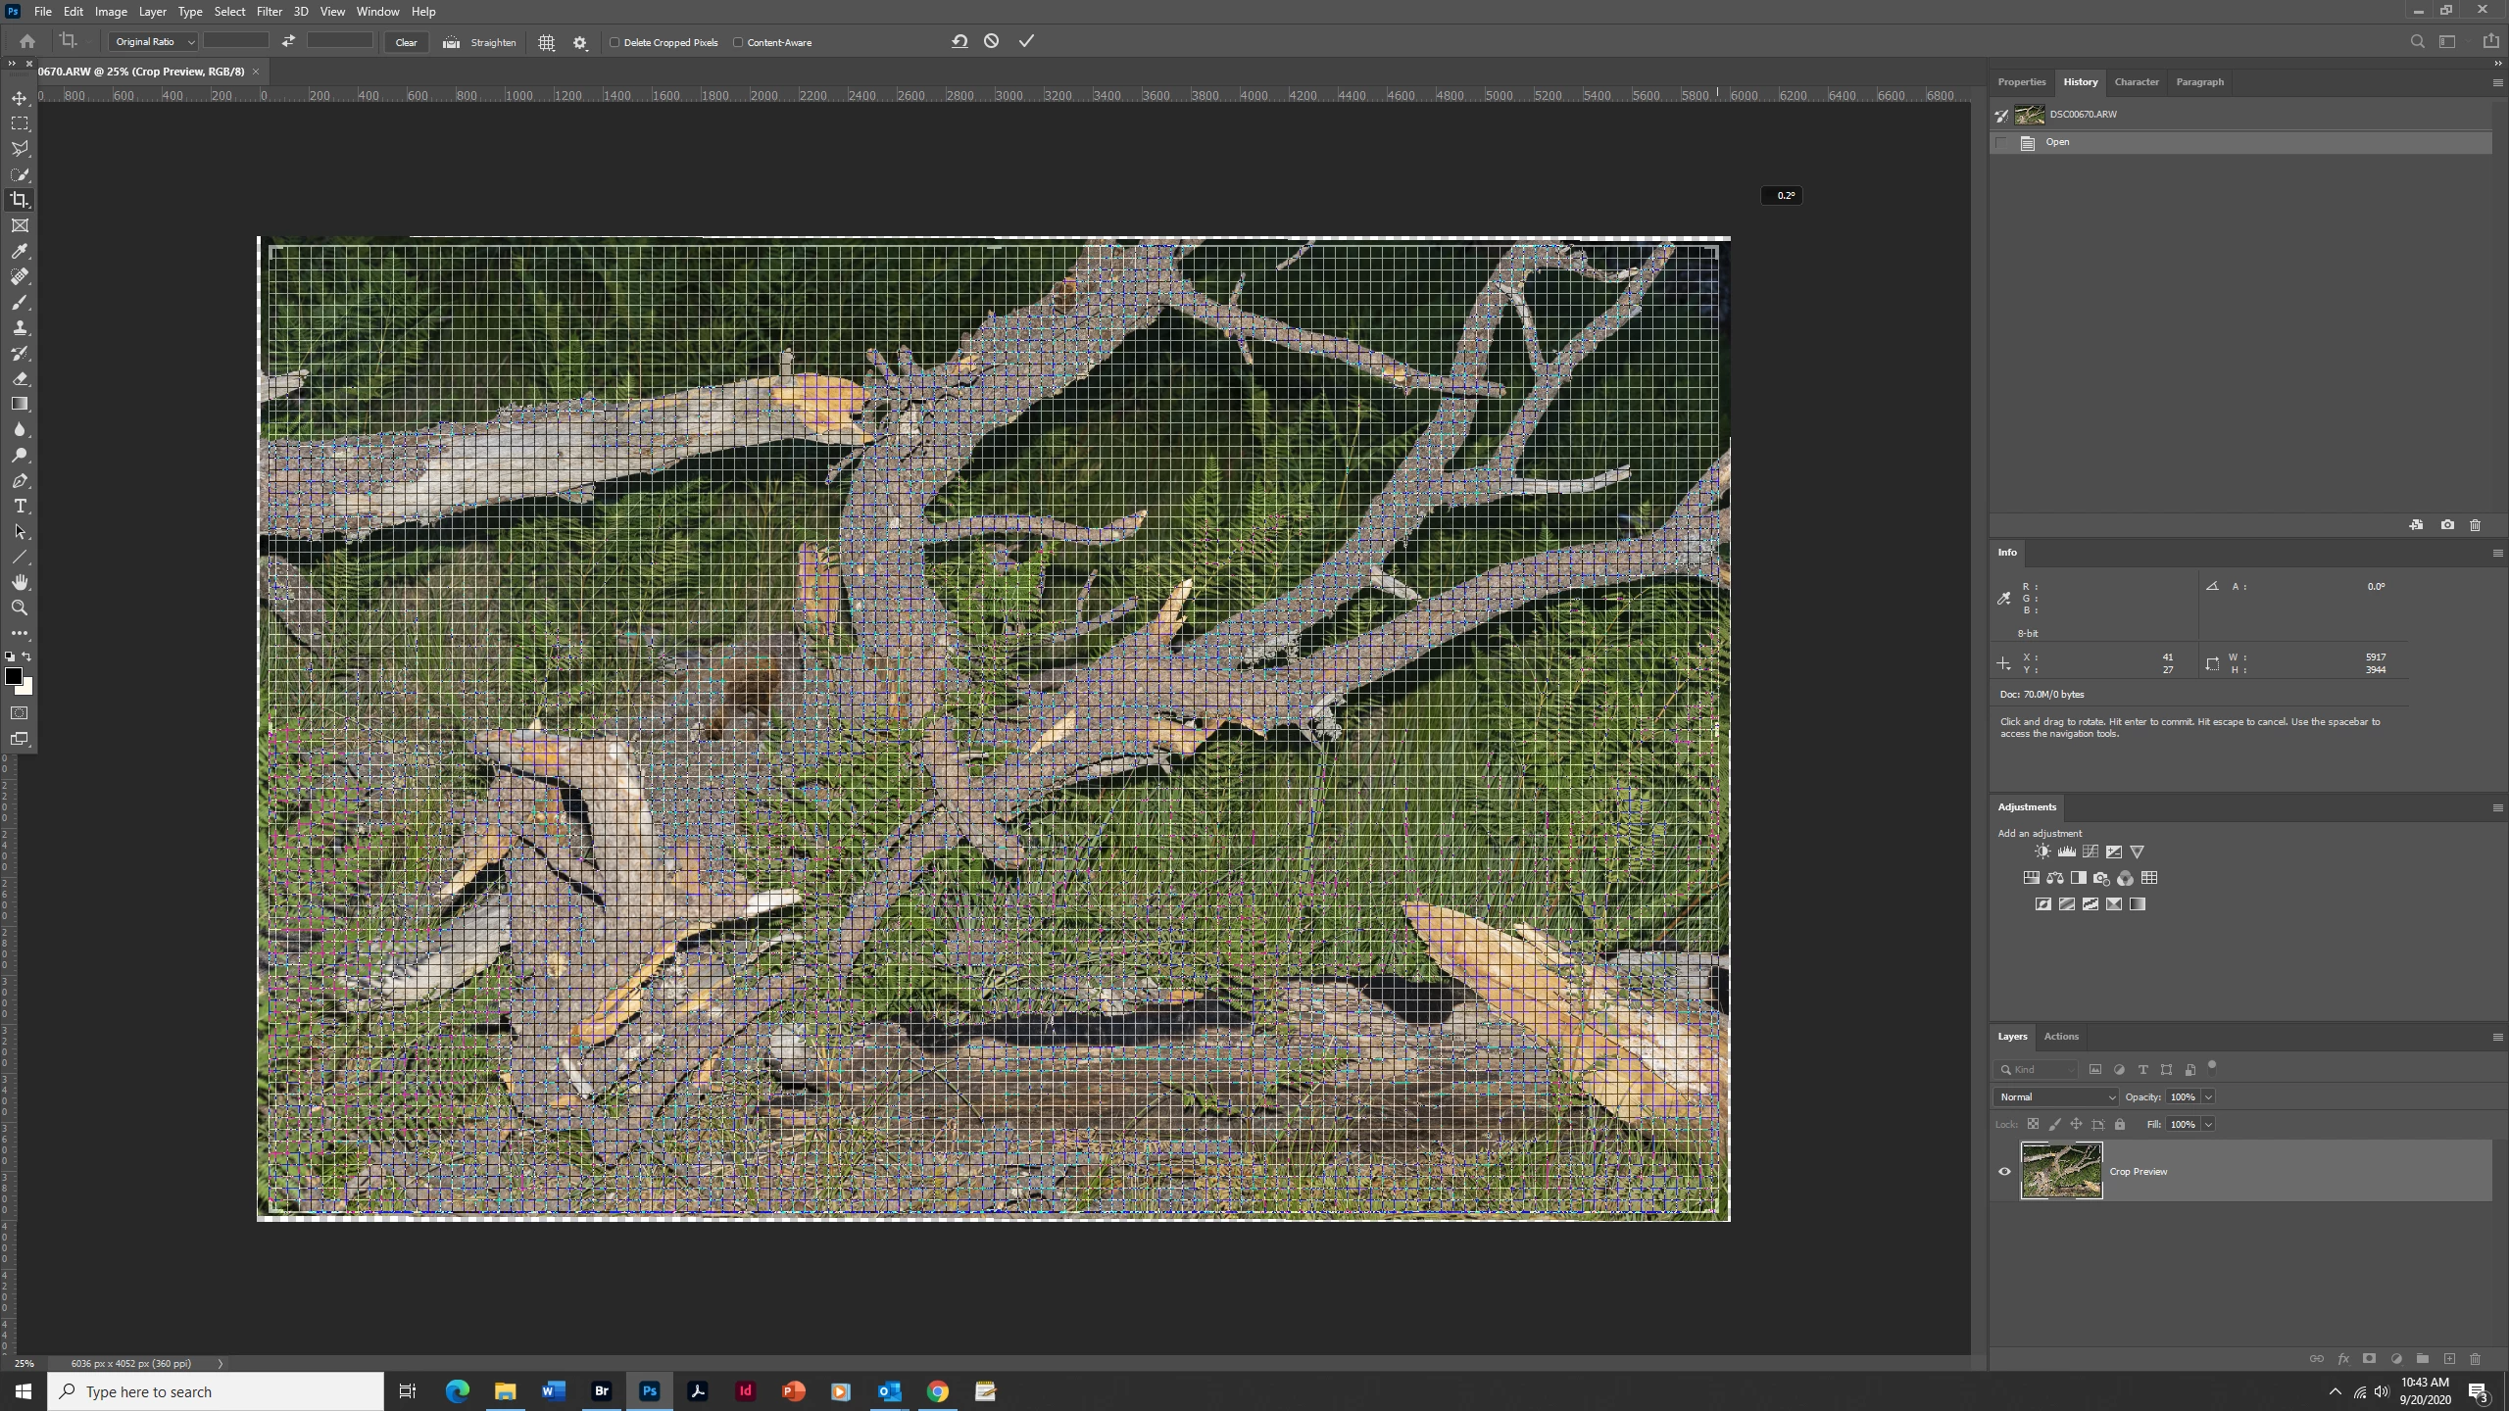Open crop overlay grid options
Image resolution: width=2509 pixels, height=1411 pixels.
(x=547, y=43)
